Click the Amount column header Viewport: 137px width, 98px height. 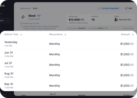pos(125,34)
